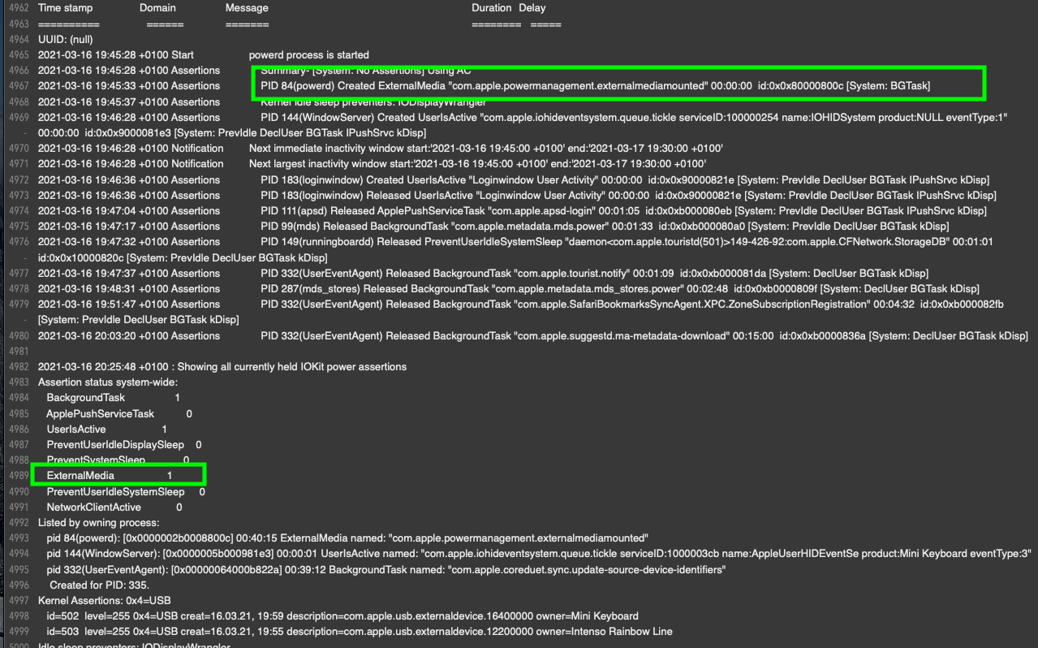Click the "Message" column heading
Screen dimensions: 1038x648
(x=247, y=8)
